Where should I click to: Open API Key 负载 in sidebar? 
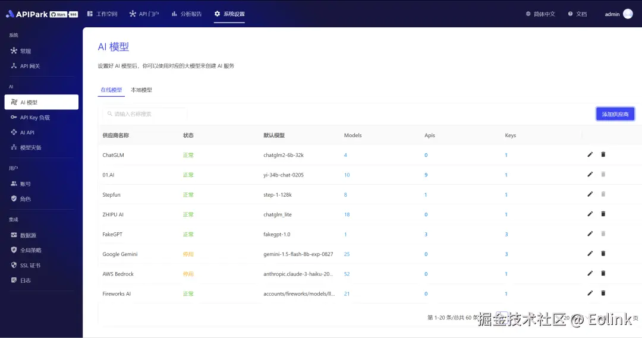[42, 118]
